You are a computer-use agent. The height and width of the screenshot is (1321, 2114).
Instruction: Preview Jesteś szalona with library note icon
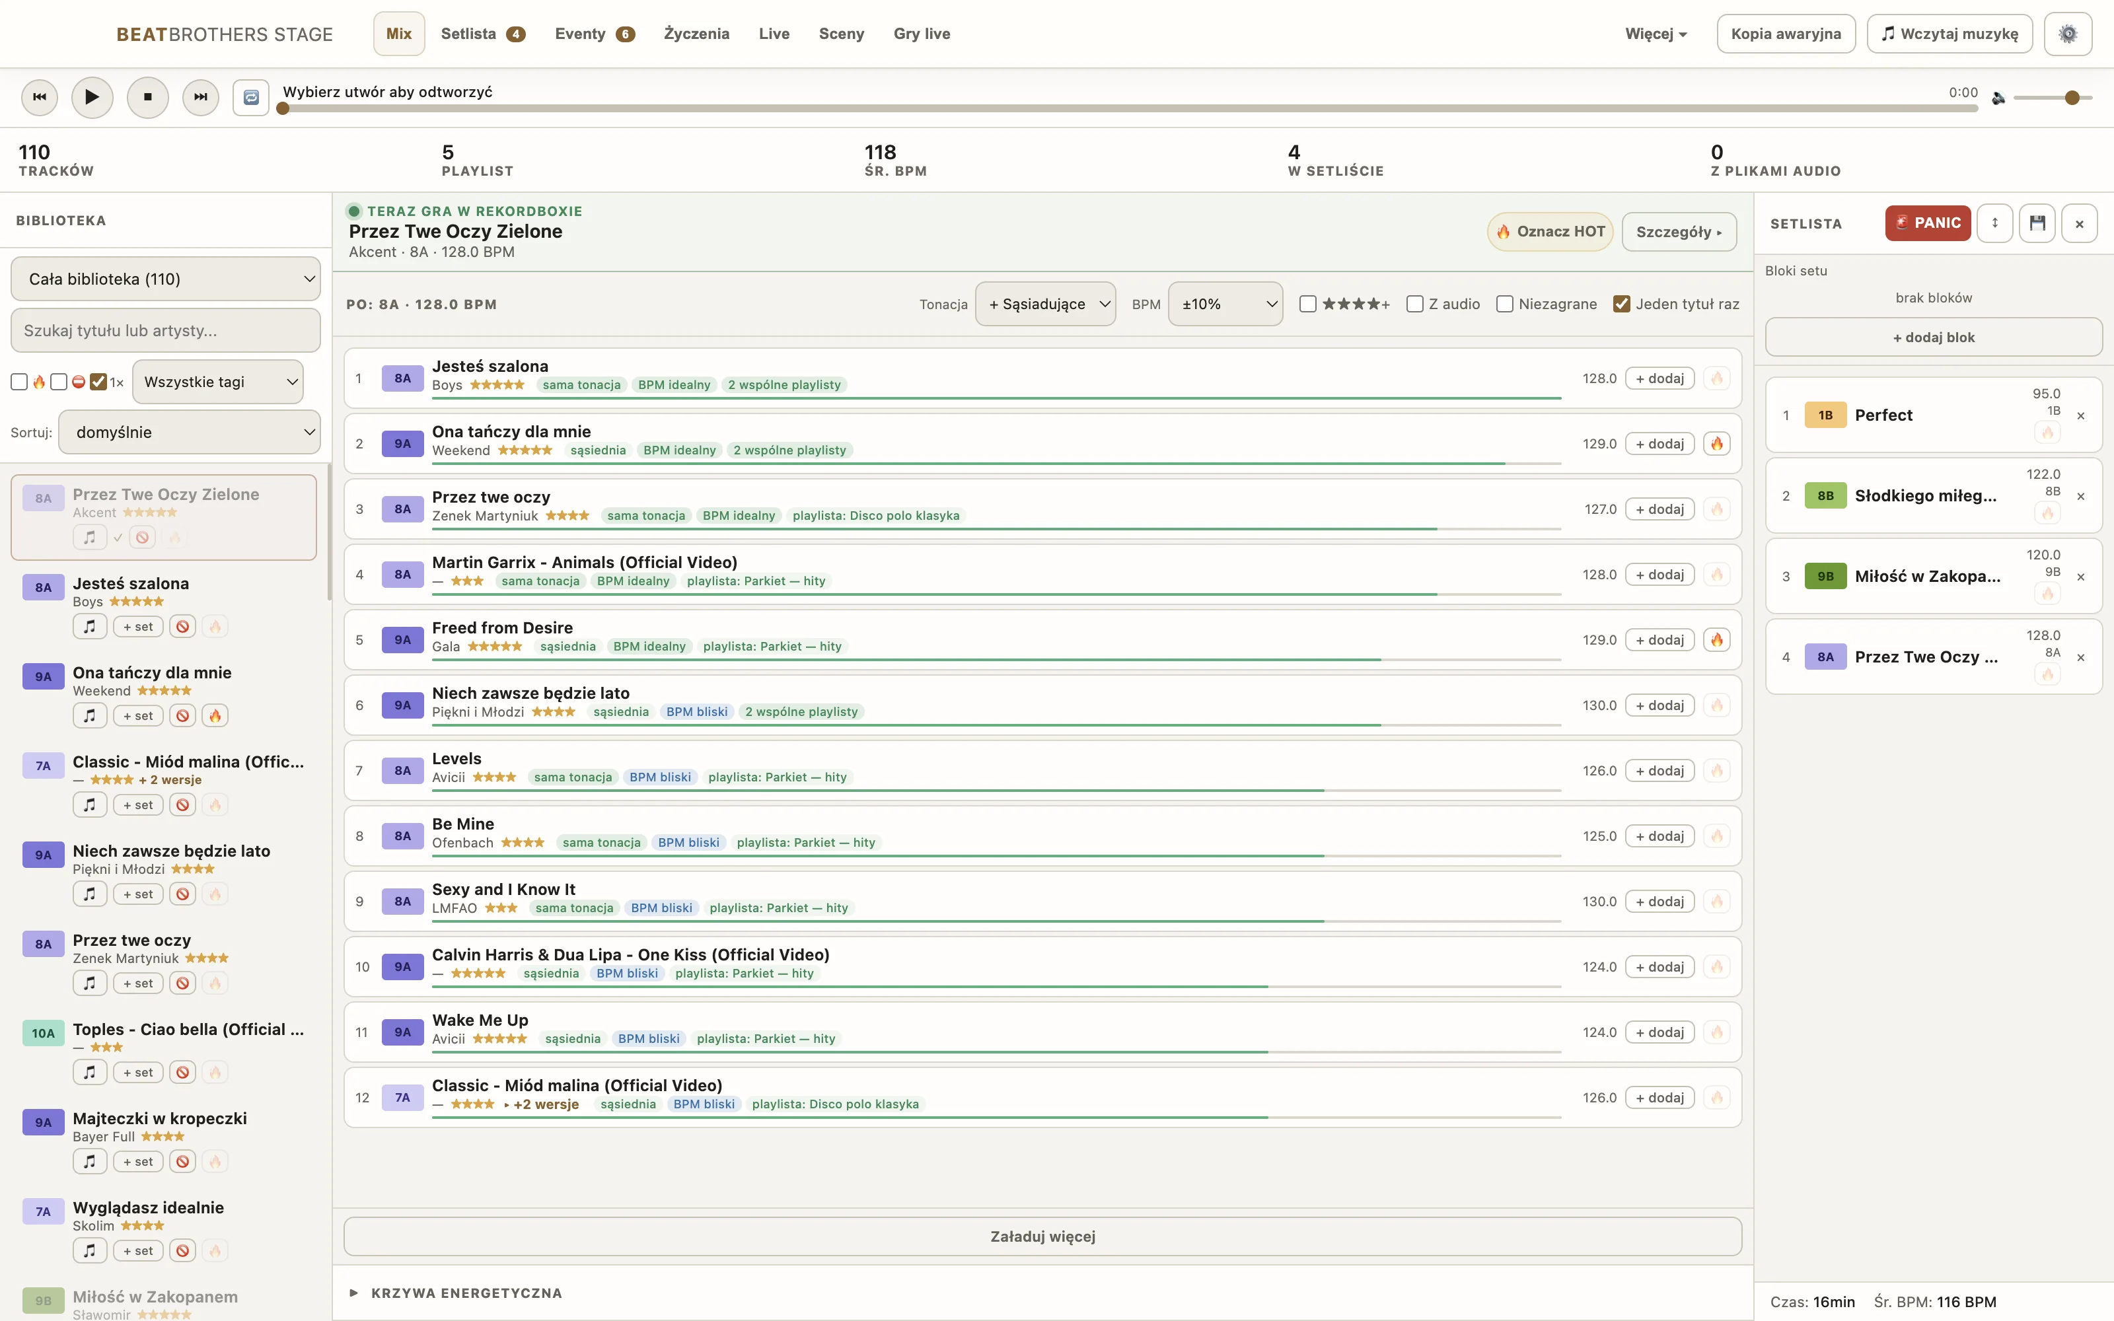(90, 626)
